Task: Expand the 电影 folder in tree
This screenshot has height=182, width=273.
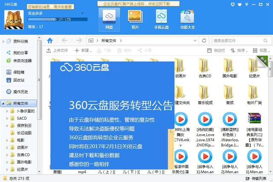Action: coord(7,140)
